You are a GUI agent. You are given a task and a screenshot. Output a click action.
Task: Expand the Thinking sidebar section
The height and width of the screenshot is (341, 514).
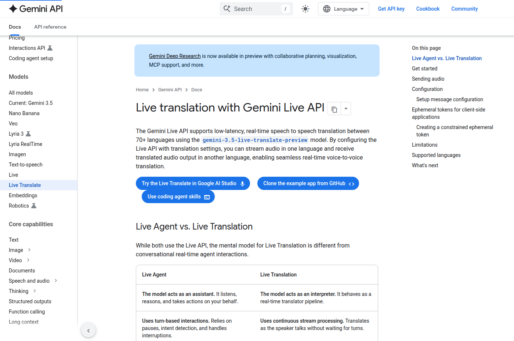[35, 291]
